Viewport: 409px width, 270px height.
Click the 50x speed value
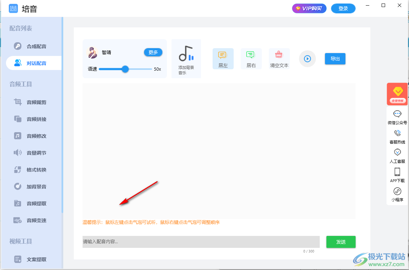pos(157,69)
